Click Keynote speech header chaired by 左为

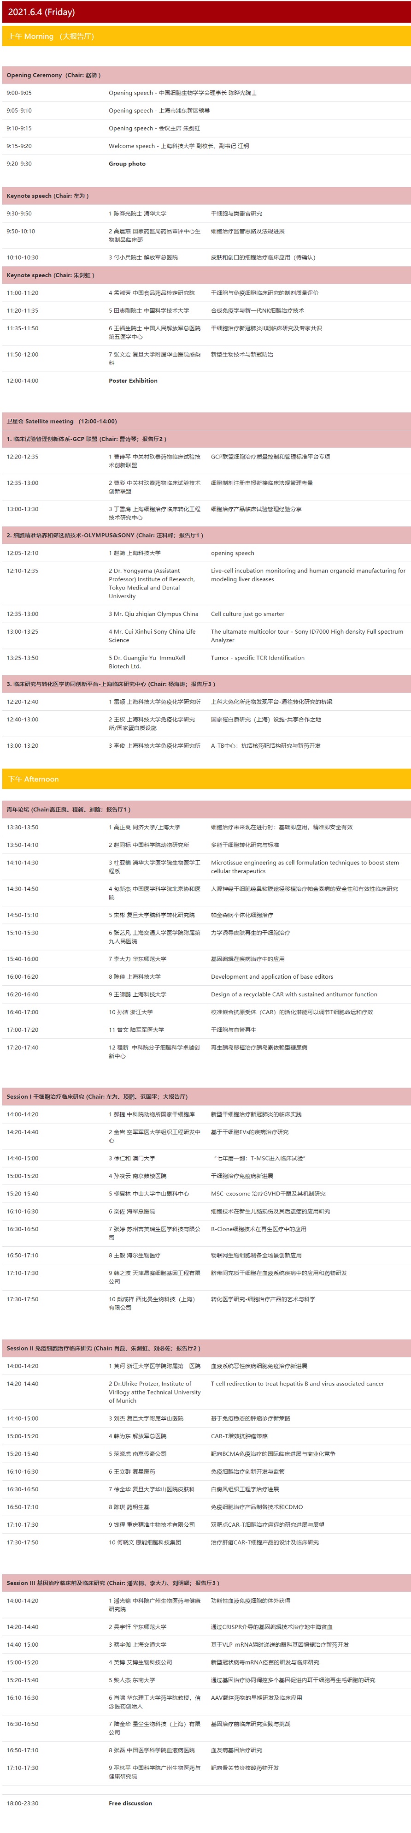pyautogui.click(x=47, y=196)
